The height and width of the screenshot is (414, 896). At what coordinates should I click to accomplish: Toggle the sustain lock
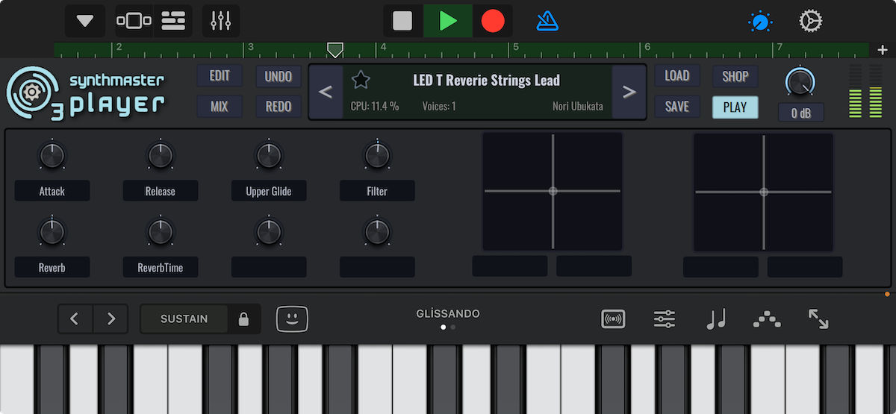[x=243, y=319]
